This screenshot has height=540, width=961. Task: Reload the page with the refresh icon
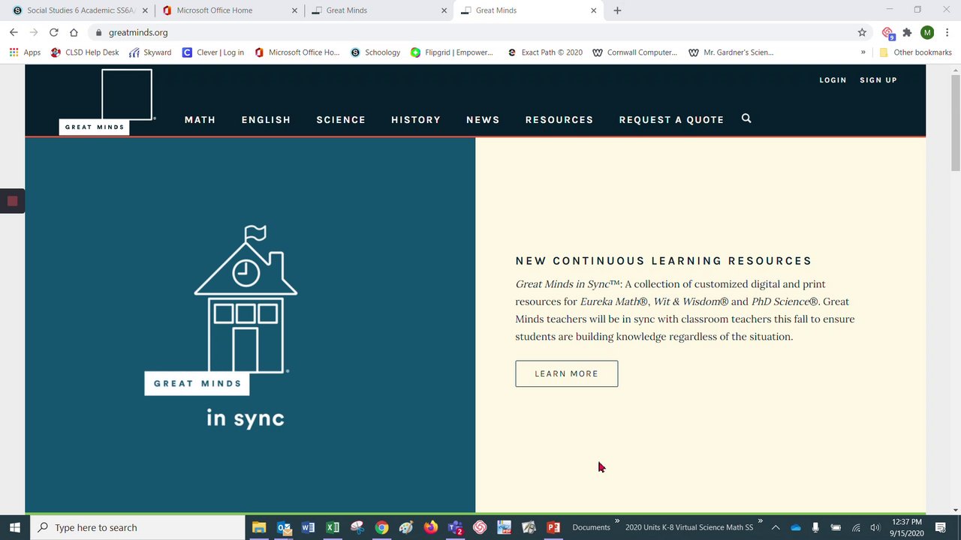click(54, 32)
